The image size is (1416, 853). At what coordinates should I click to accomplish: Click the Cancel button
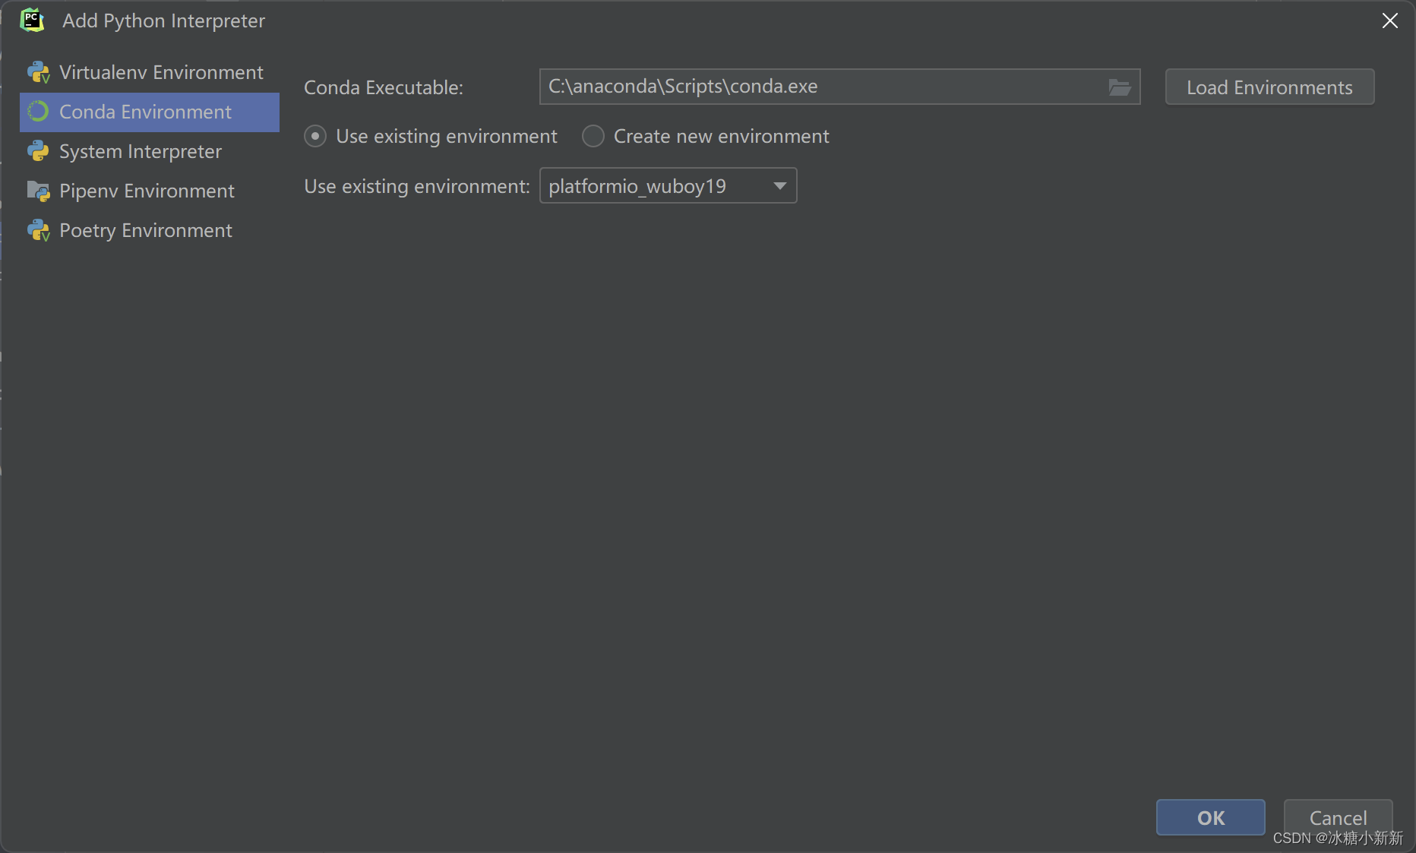click(x=1338, y=817)
